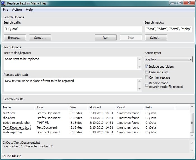Enable Case sensitive option
Viewport: 196px width, 160px height.
pos(147,72)
